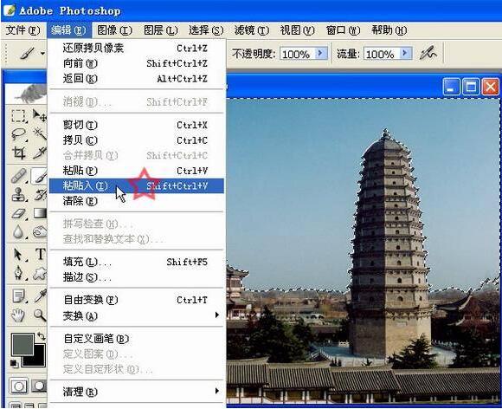Open the 窗口(W) menu

(x=344, y=30)
